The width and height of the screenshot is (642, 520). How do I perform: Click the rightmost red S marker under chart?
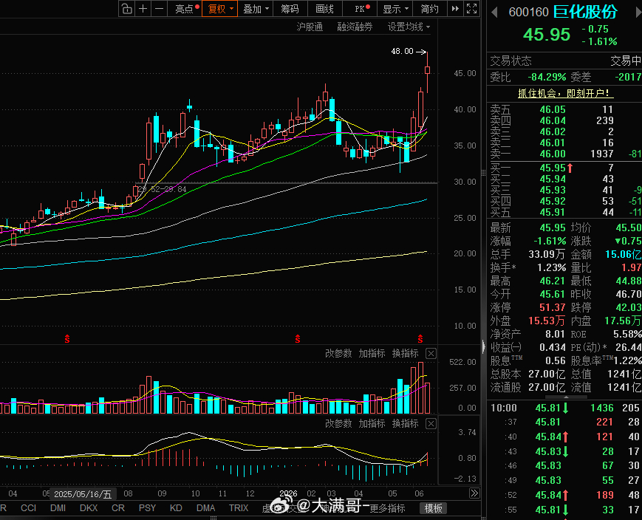point(420,339)
